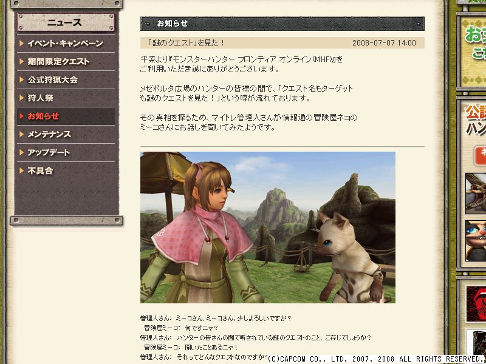Select the highlighted お知らせ menu item
This screenshot has height=364, width=486.
coord(66,116)
